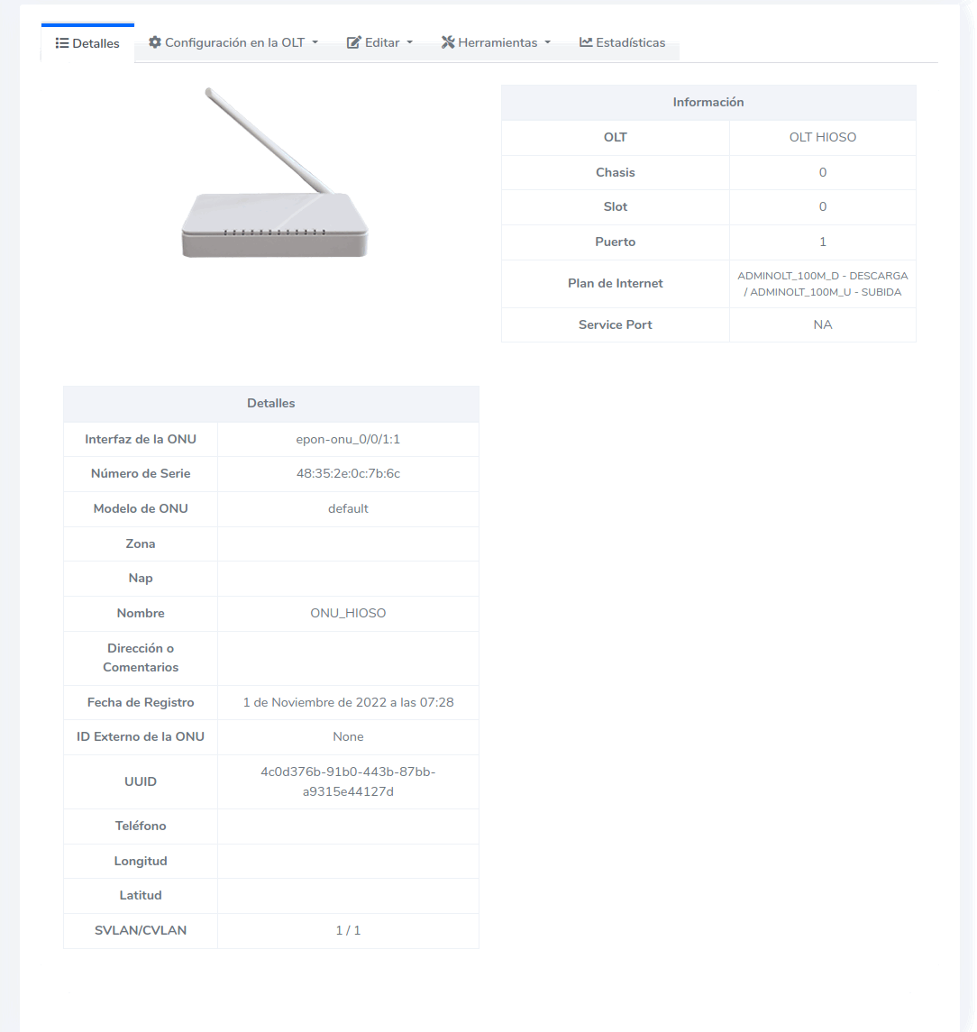The height and width of the screenshot is (1032, 977).
Task: Click the serial number 48:35:2e:0c:7b:6c
Action: click(348, 473)
